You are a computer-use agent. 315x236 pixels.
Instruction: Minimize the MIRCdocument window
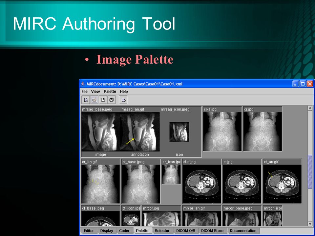tap(296, 84)
